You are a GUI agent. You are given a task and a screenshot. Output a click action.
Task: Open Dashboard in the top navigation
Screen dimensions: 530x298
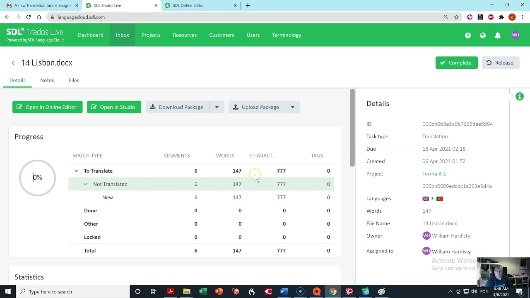(x=91, y=35)
